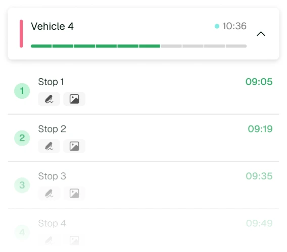Select stop number 3 circle badge
This screenshot has width=287, height=252.
22,185
